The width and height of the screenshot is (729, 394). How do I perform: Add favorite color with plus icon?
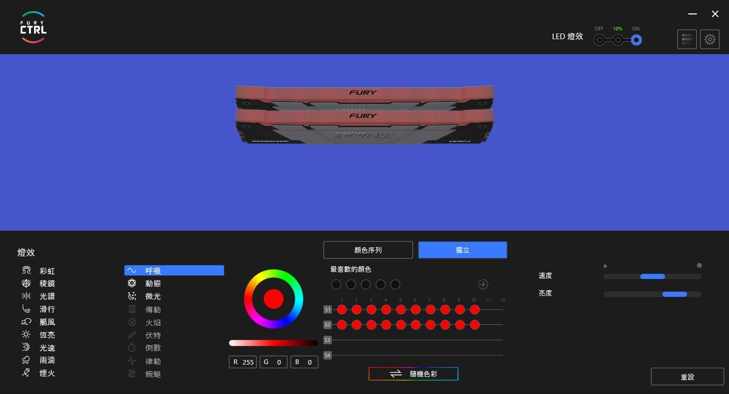[x=483, y=284]
